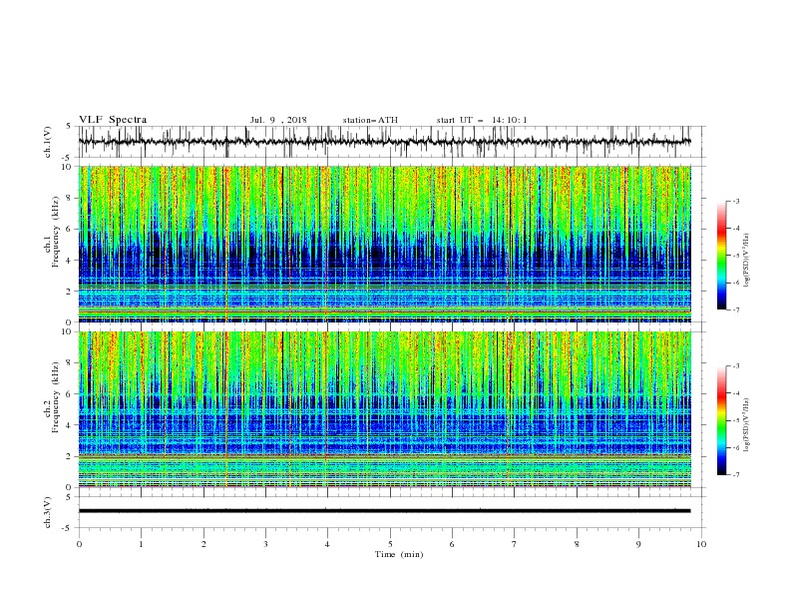
Task: Click the ch.2 spectrogram panel
Action: [385, 409]
